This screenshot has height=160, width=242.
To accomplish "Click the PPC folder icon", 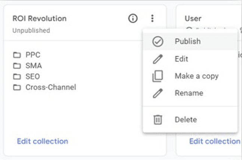I will click(17, 55).
